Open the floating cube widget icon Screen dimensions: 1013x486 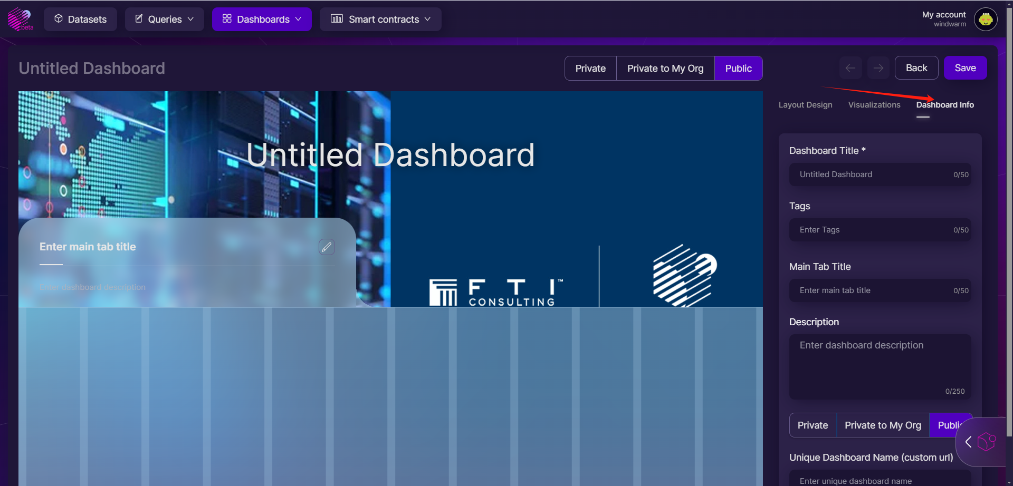987,442
